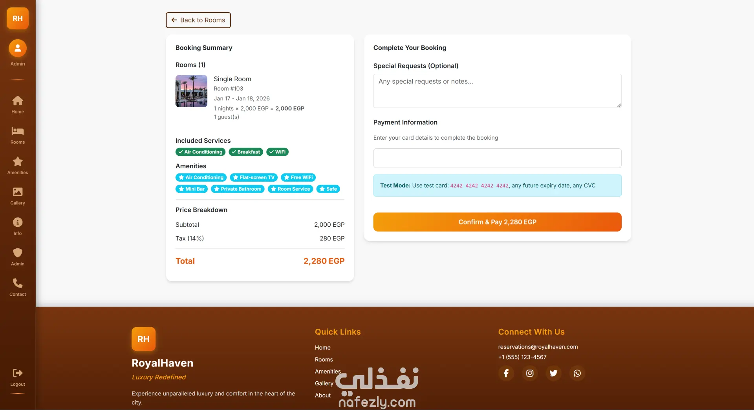Go to Home via the sidebar house icon
This screenshot has height=410, width=754.
click(18, 101)
